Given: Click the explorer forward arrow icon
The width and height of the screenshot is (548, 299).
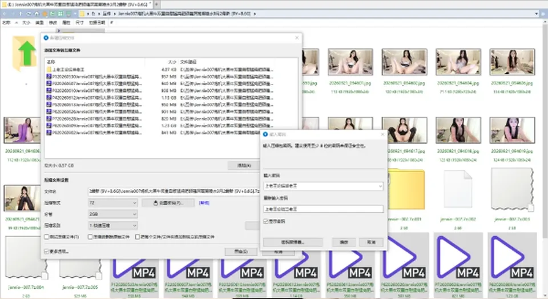Looking at the screenshot, I should coord(13,14).
